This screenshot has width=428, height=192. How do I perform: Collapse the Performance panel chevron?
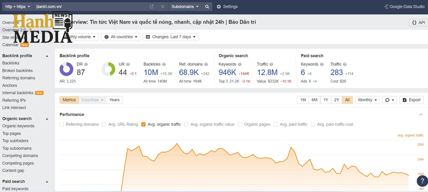click(x=421, y=115)
